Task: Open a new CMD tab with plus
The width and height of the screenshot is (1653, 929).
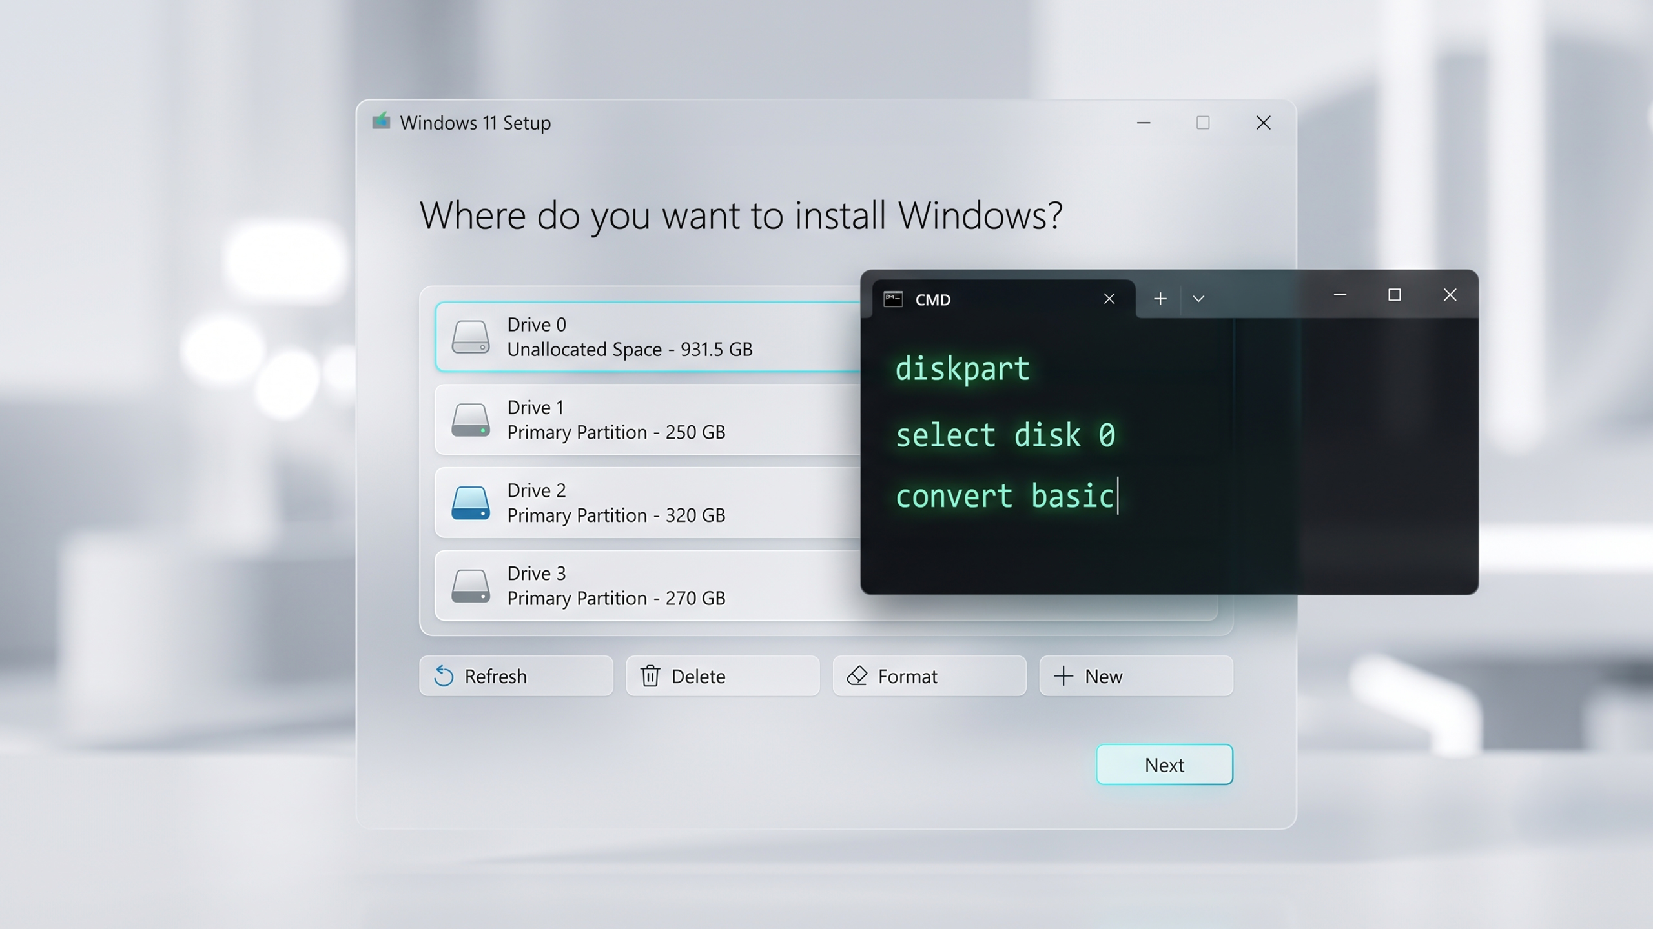Action: pos(1160,298)
